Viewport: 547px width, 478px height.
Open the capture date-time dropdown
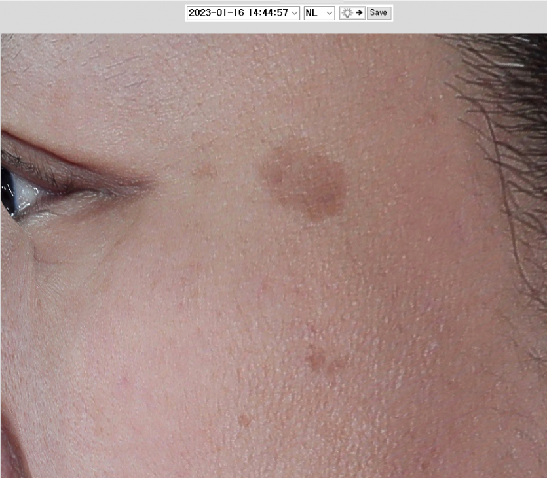click(x=243, y=13)
